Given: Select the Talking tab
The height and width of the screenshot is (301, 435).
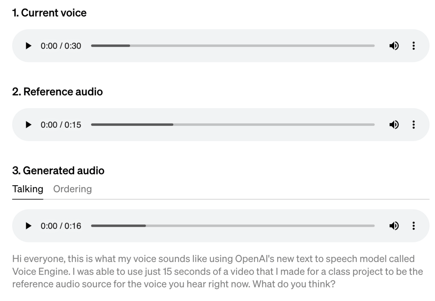Looking at the screenshot, I should pos(28,189).
